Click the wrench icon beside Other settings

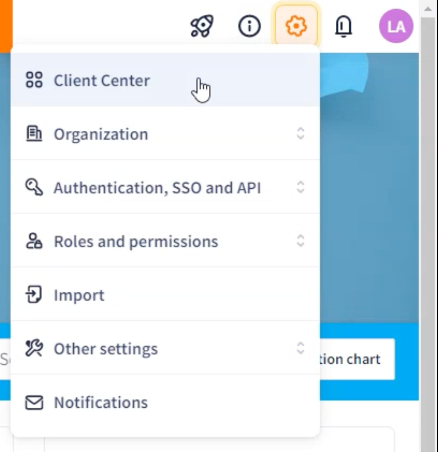pos(35,348)
